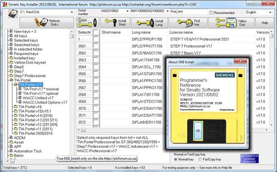
Task: Click the key table vertical scrollbar down arrow
Action: [271, 125]
